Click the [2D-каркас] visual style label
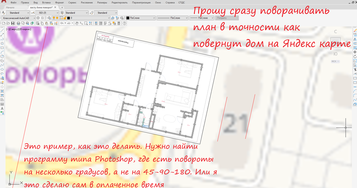The width and height of the screenshot is (357, 188). pos(25,29)
